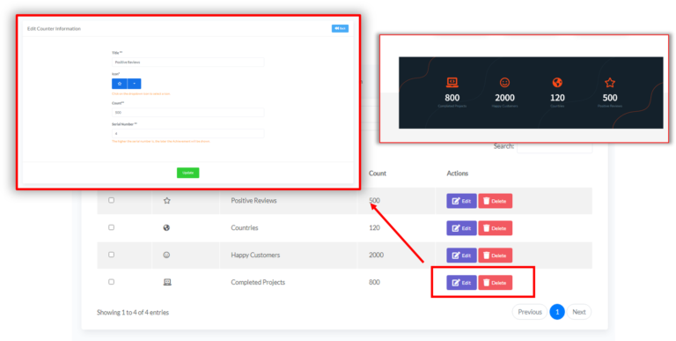
Task: Click the blue star icon selector button
Action: pyautogui.click(x=120, y=84)
